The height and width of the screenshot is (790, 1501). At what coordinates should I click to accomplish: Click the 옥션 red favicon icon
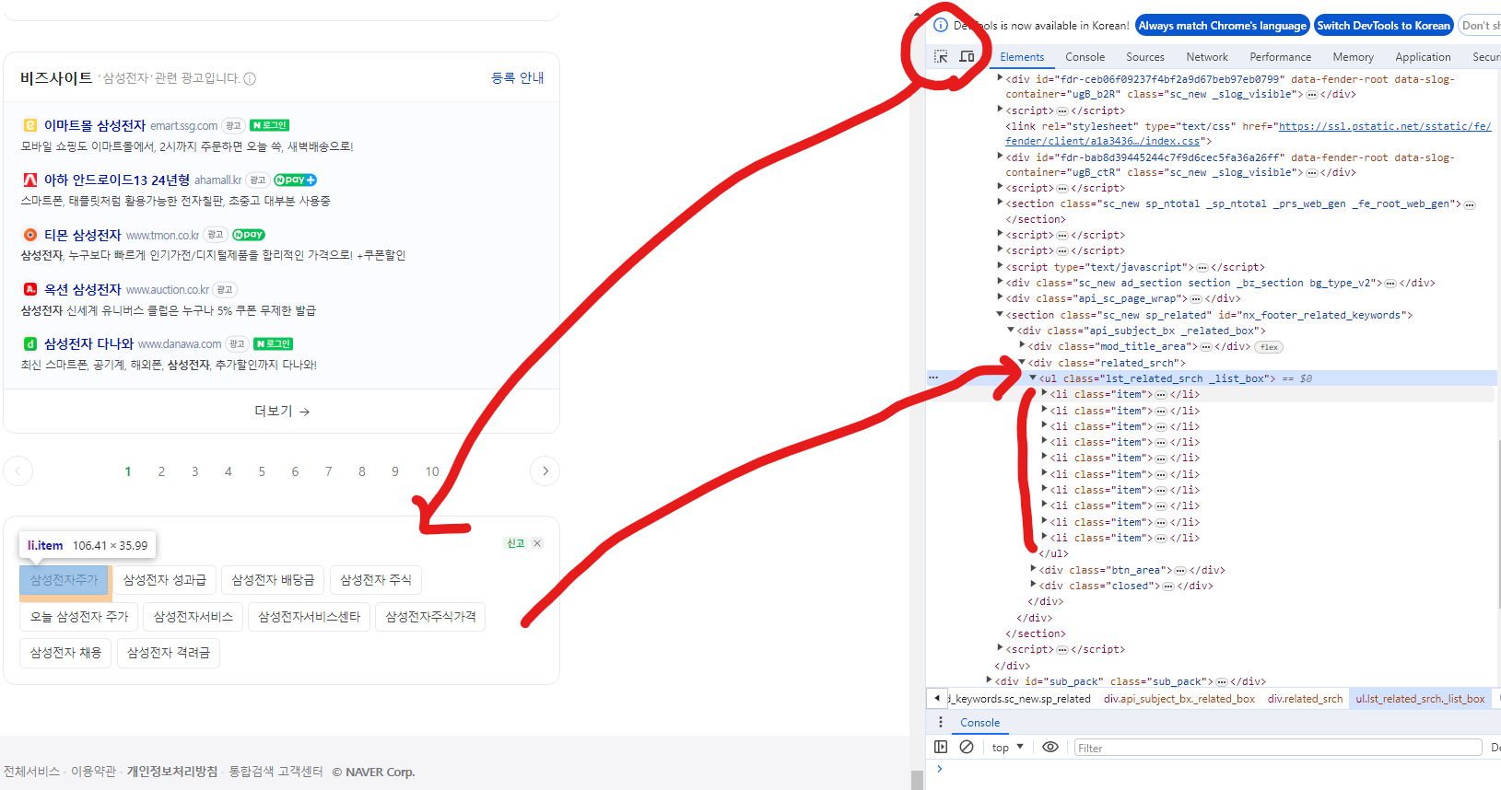point(29,289)
